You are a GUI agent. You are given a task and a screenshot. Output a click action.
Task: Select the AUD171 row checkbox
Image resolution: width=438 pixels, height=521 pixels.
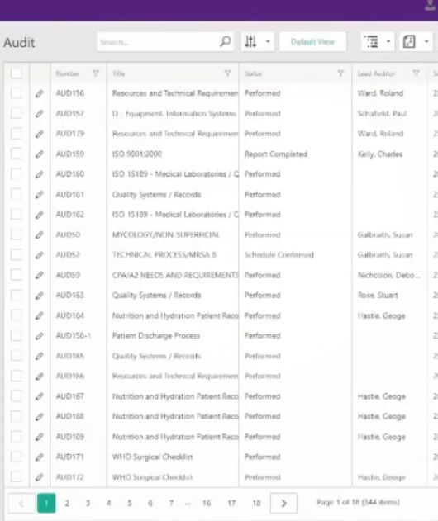[17, 457]
